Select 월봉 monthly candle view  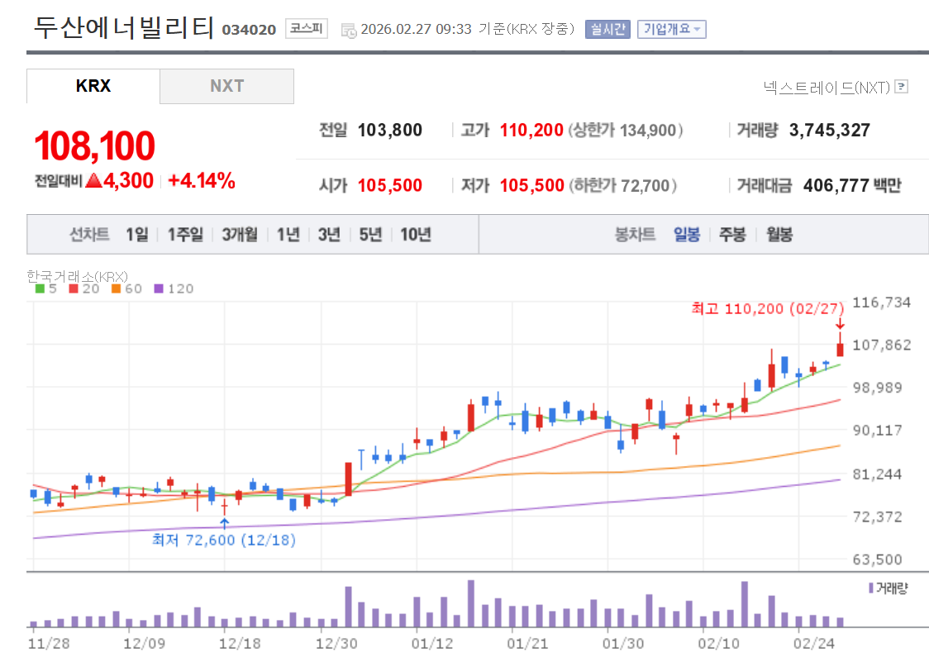tap(778, 234)
